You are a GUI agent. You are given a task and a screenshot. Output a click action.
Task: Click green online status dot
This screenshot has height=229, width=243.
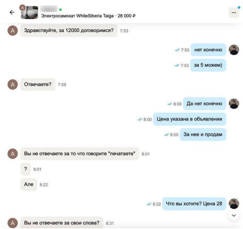coord(60,10)
